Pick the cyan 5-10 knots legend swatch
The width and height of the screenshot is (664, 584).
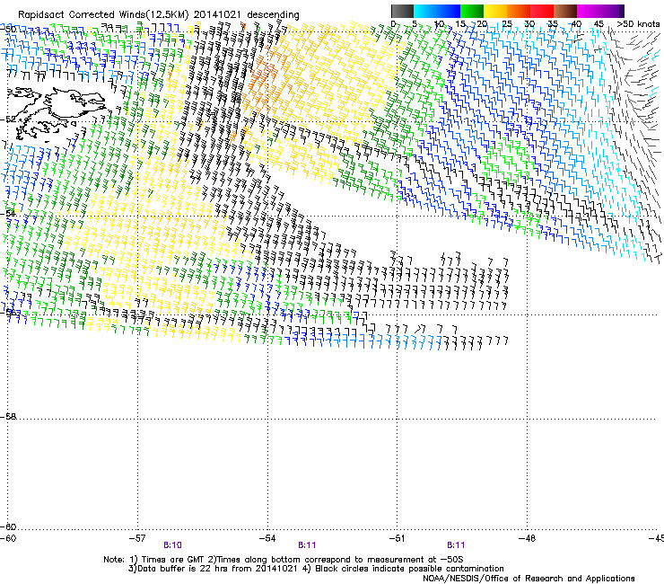point(425,11)
